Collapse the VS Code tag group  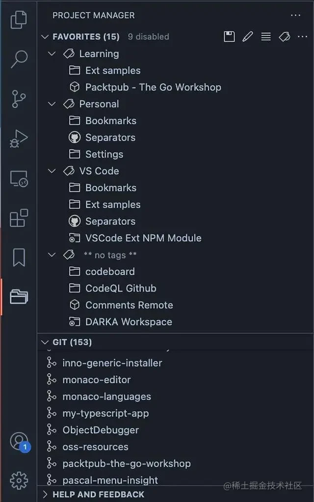52,171
